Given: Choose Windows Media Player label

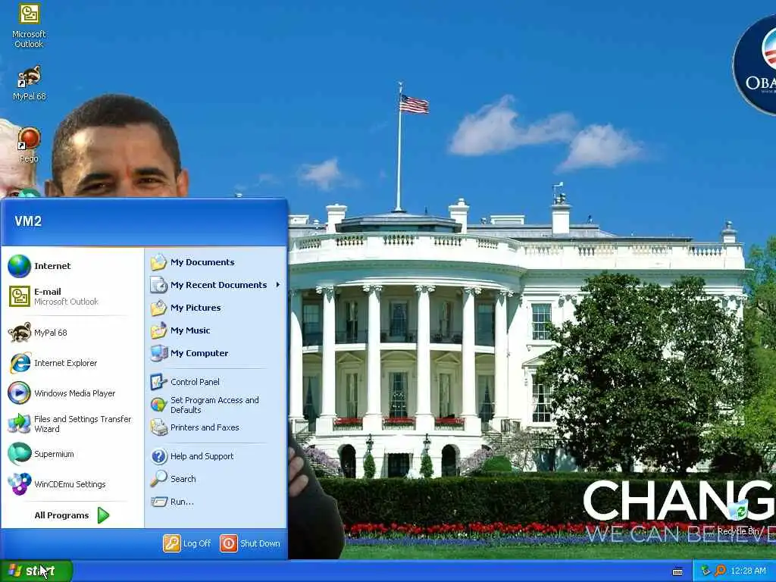Looking at the screenshot, I should [75, 393].
